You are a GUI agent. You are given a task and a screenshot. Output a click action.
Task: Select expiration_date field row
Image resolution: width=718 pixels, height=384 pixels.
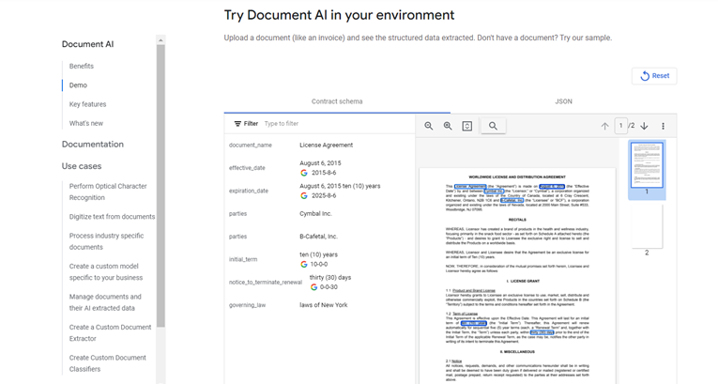pyautogui.click(x=320, y=191)
